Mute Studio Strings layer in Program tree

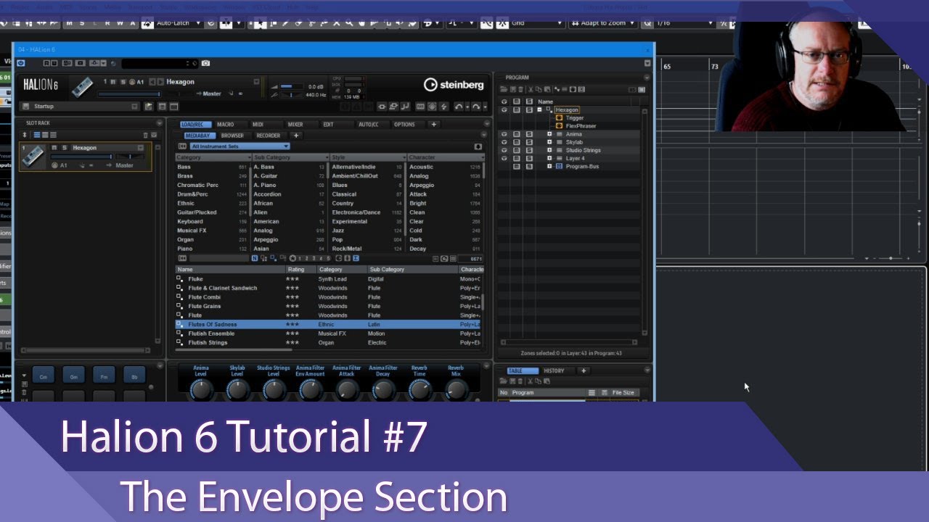click(517, 150)
